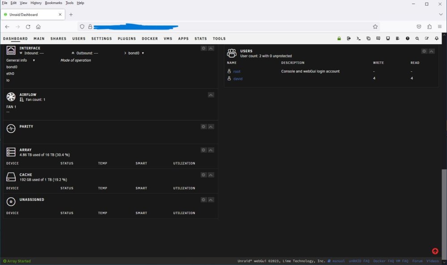Open the Stats tab

point(201,39)
